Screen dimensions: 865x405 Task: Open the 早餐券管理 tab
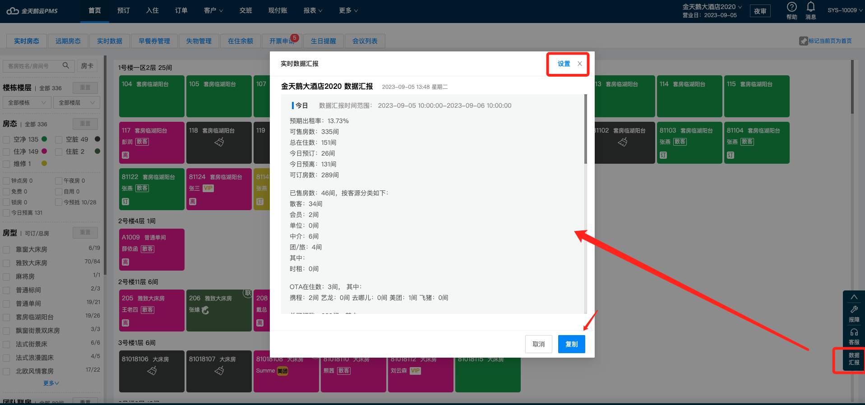coord(154,41)
